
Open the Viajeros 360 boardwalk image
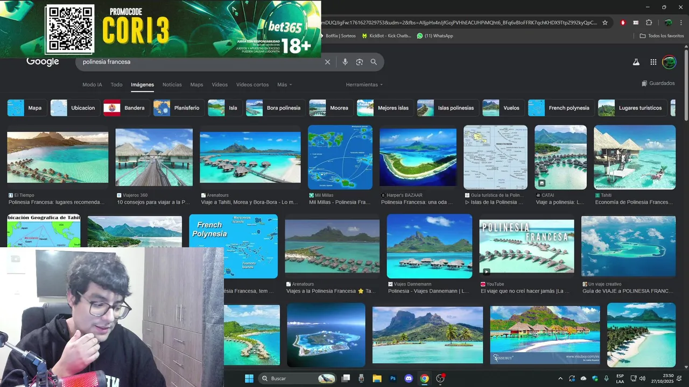coord(154,157)
